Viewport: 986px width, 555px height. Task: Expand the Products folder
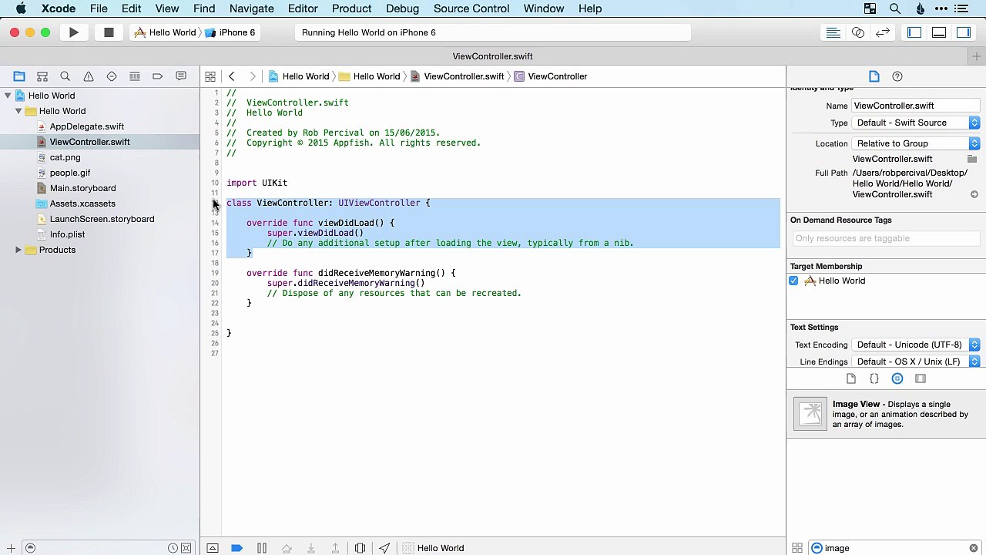18,250
